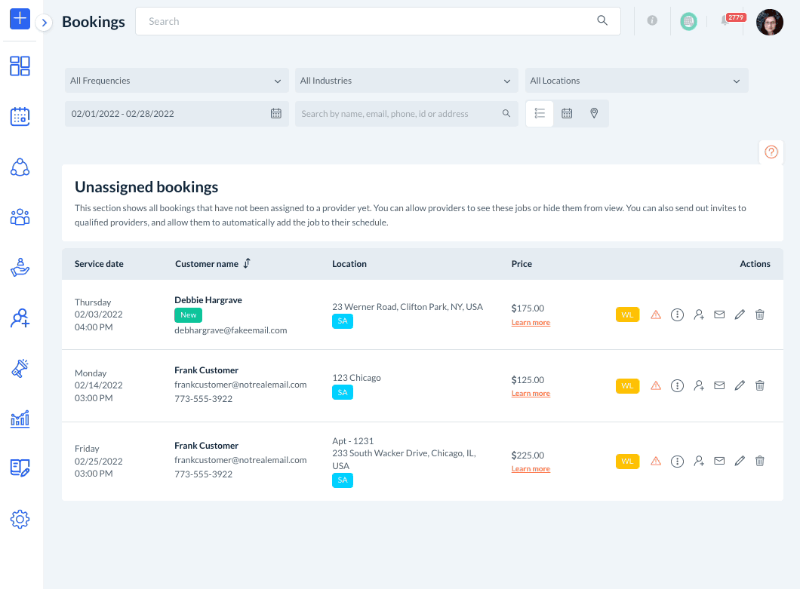800x589 pixels.
Task: Click the megaphone marketing icon in sidebar
Action: 20,368
